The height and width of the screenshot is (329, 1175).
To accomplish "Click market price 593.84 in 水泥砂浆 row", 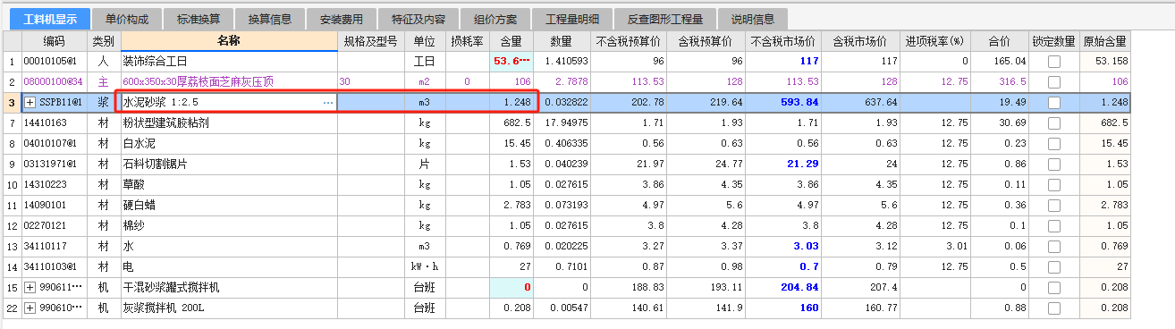I will click(x=782, y=103).
